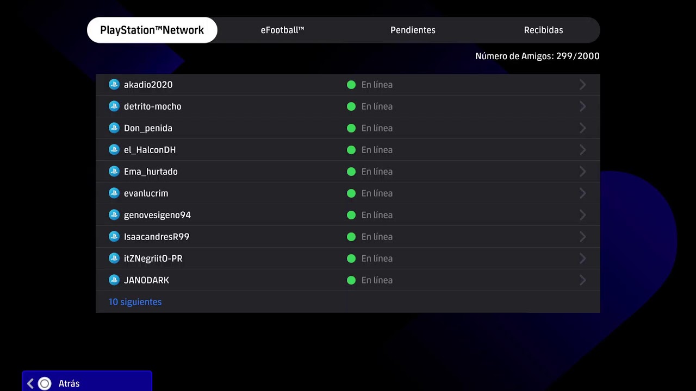Click the PlayStation icon beside detrito-mocho
696x391 pixels.
click(114, 106)
